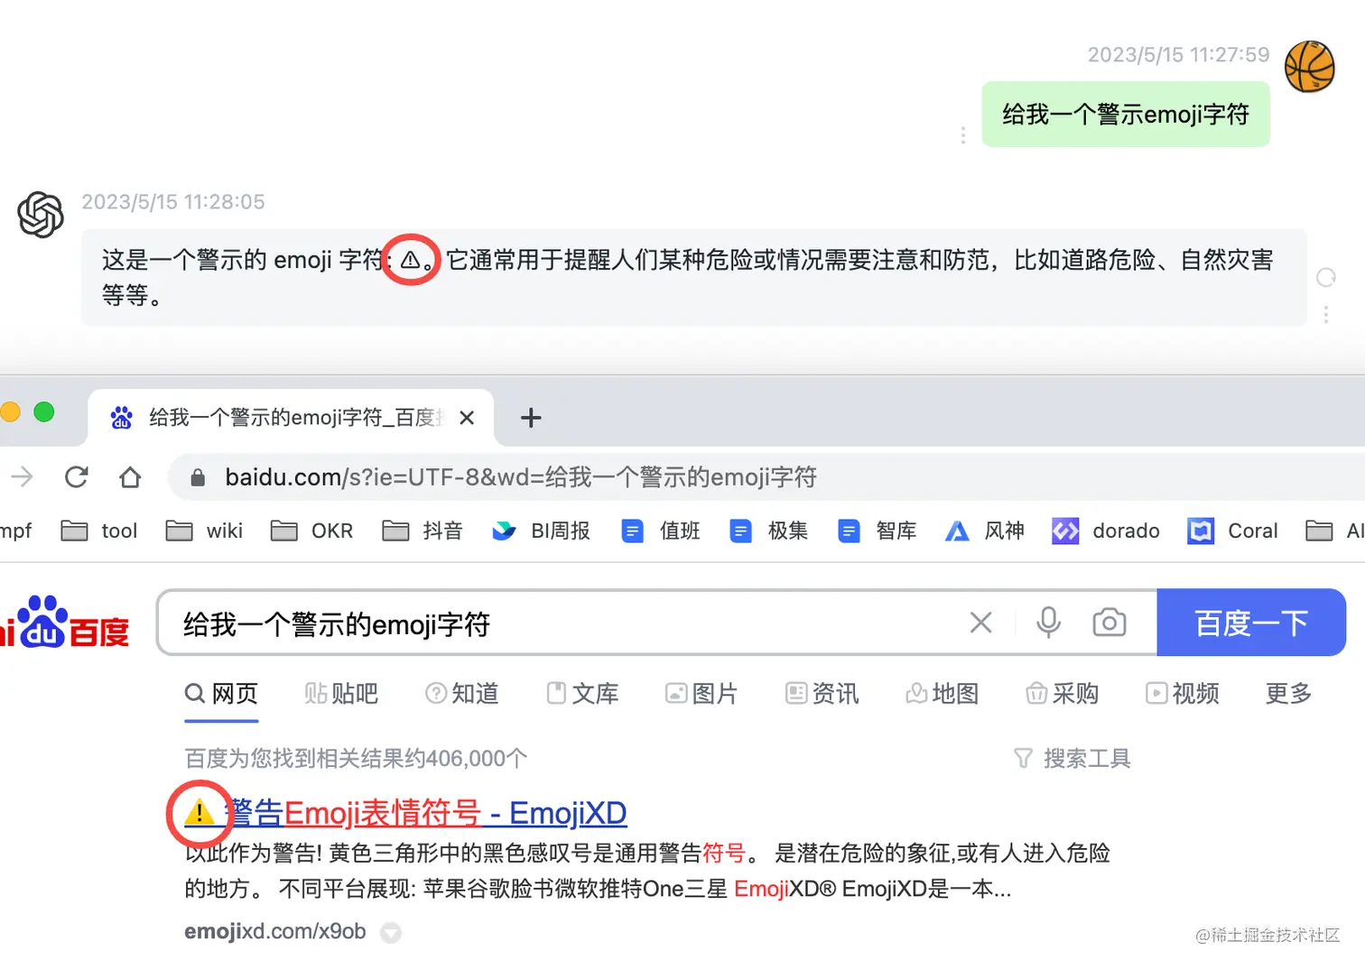Open options dots beside user message bubble
Image resolution: width=1365 pixels, height=969 pixels.
click(963, 135)
